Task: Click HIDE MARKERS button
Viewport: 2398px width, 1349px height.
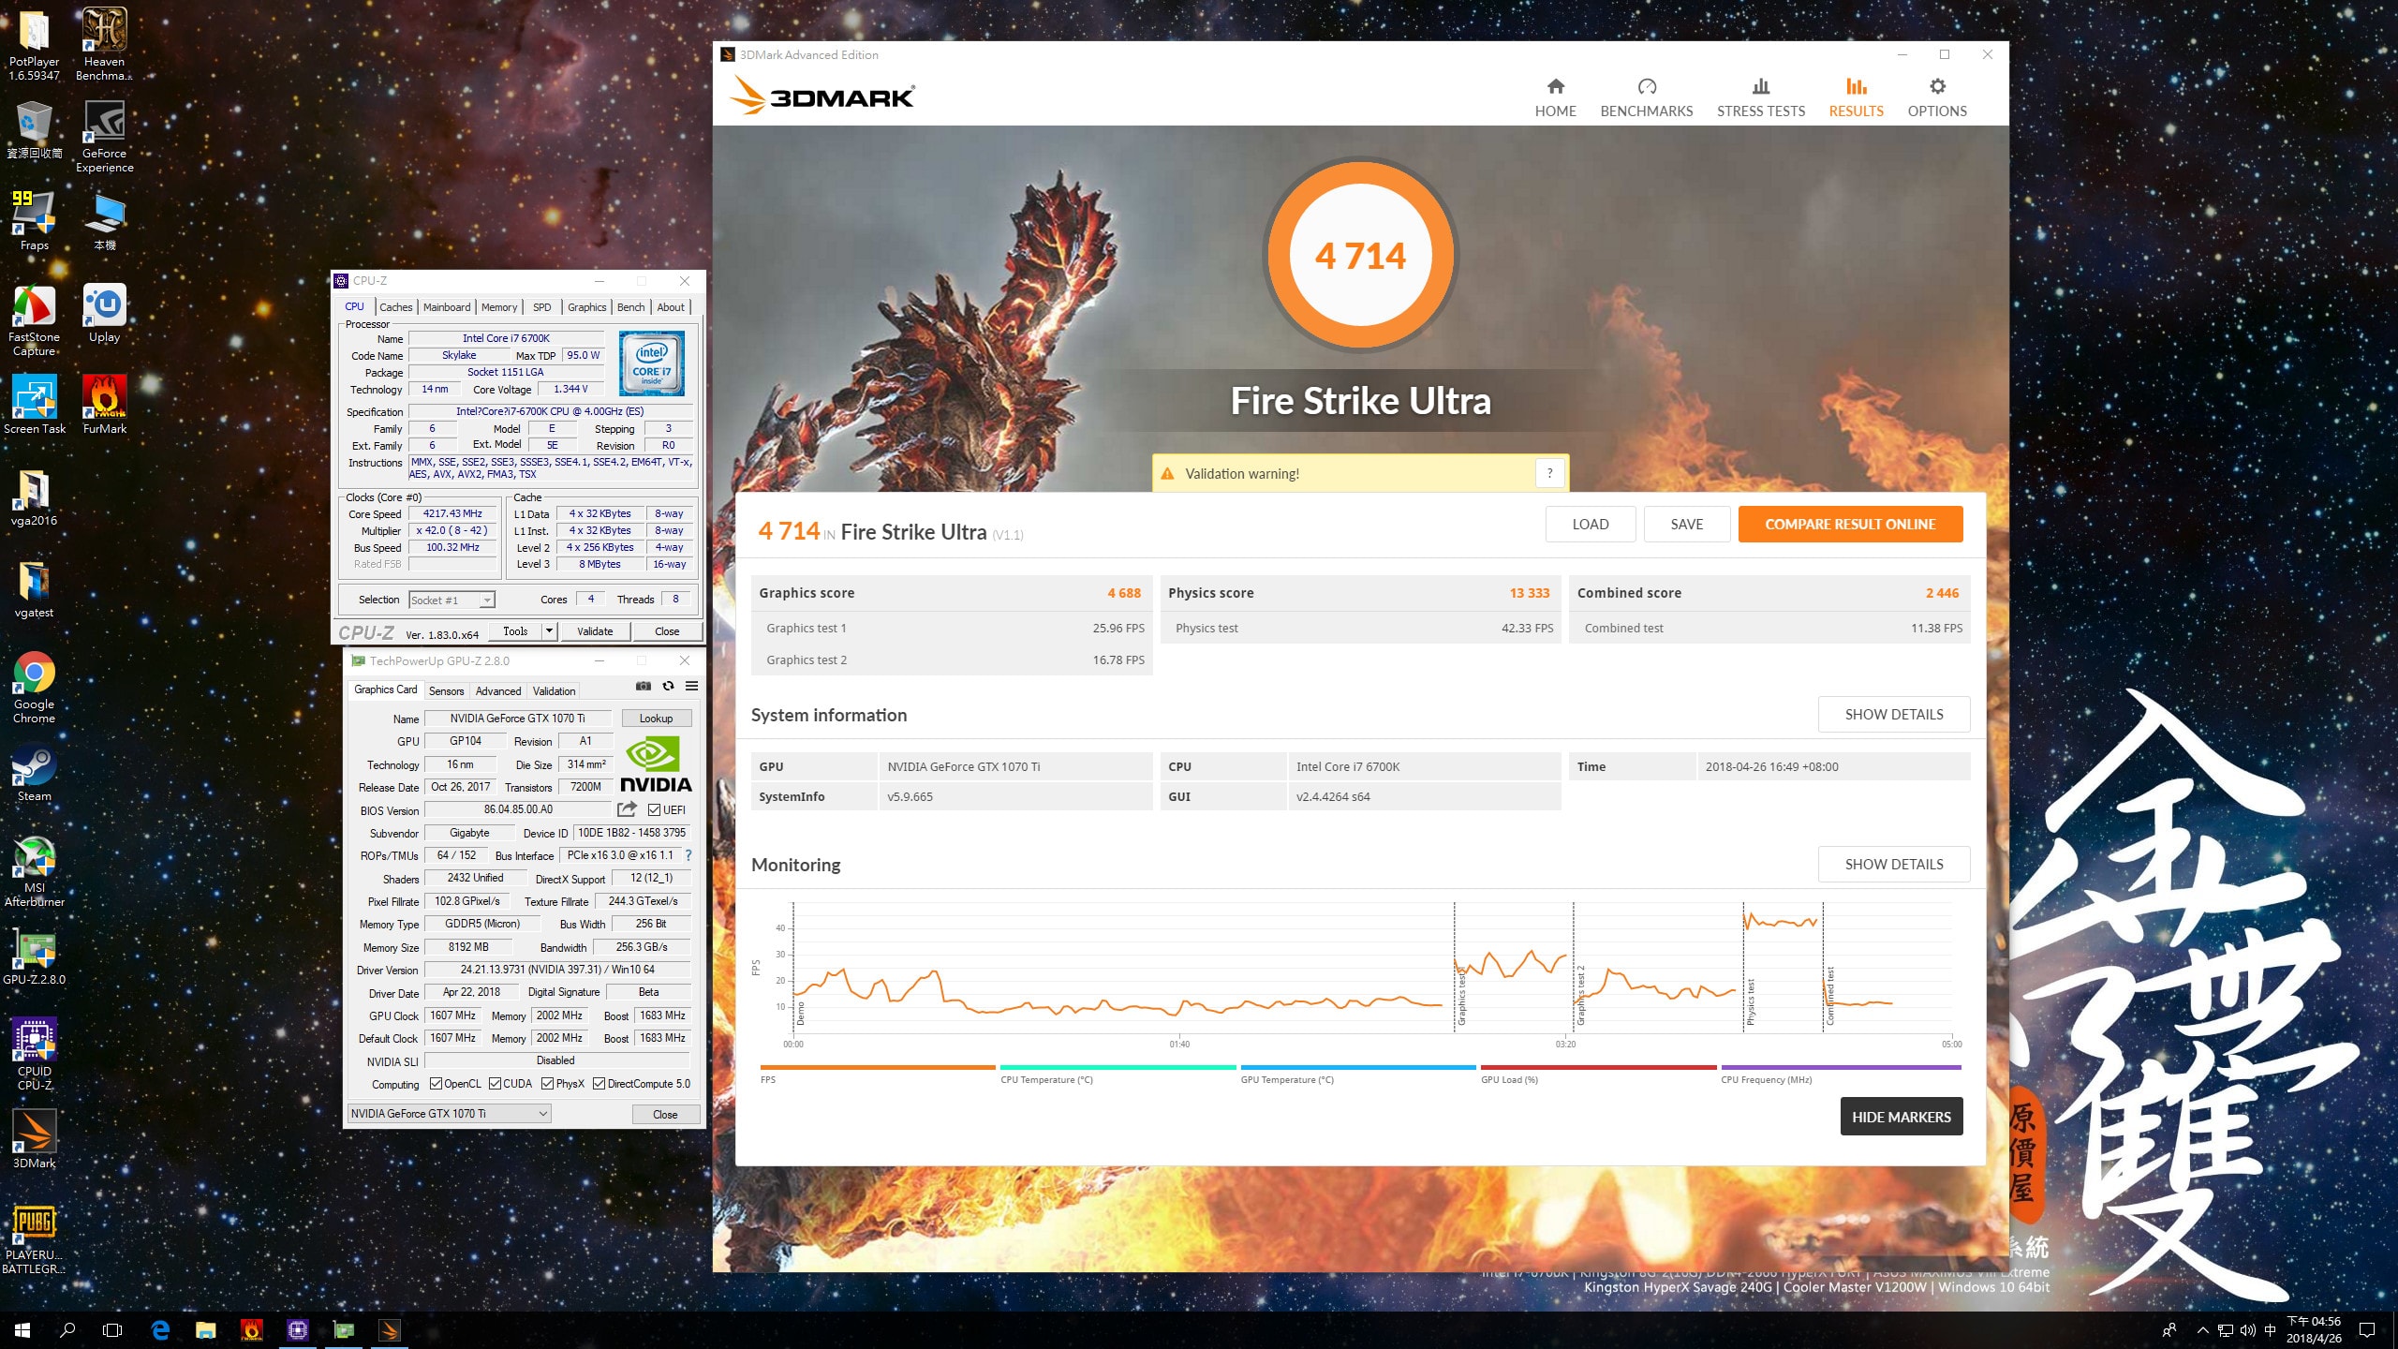Action: (1901, 1117)
